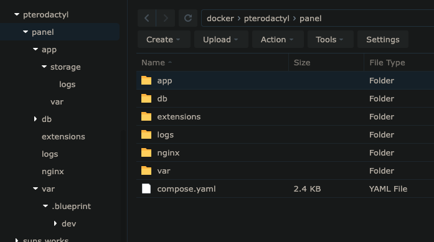434x242 pixels.
Task: Collapse the var tree node under panel
Action: coord(35,188)
